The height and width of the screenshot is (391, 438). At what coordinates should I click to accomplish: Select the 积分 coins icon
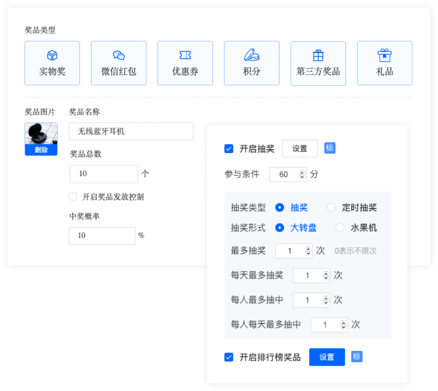pyautogui.click(x=252, y=55)
